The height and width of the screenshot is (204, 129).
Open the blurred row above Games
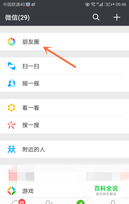pos(64,174)
